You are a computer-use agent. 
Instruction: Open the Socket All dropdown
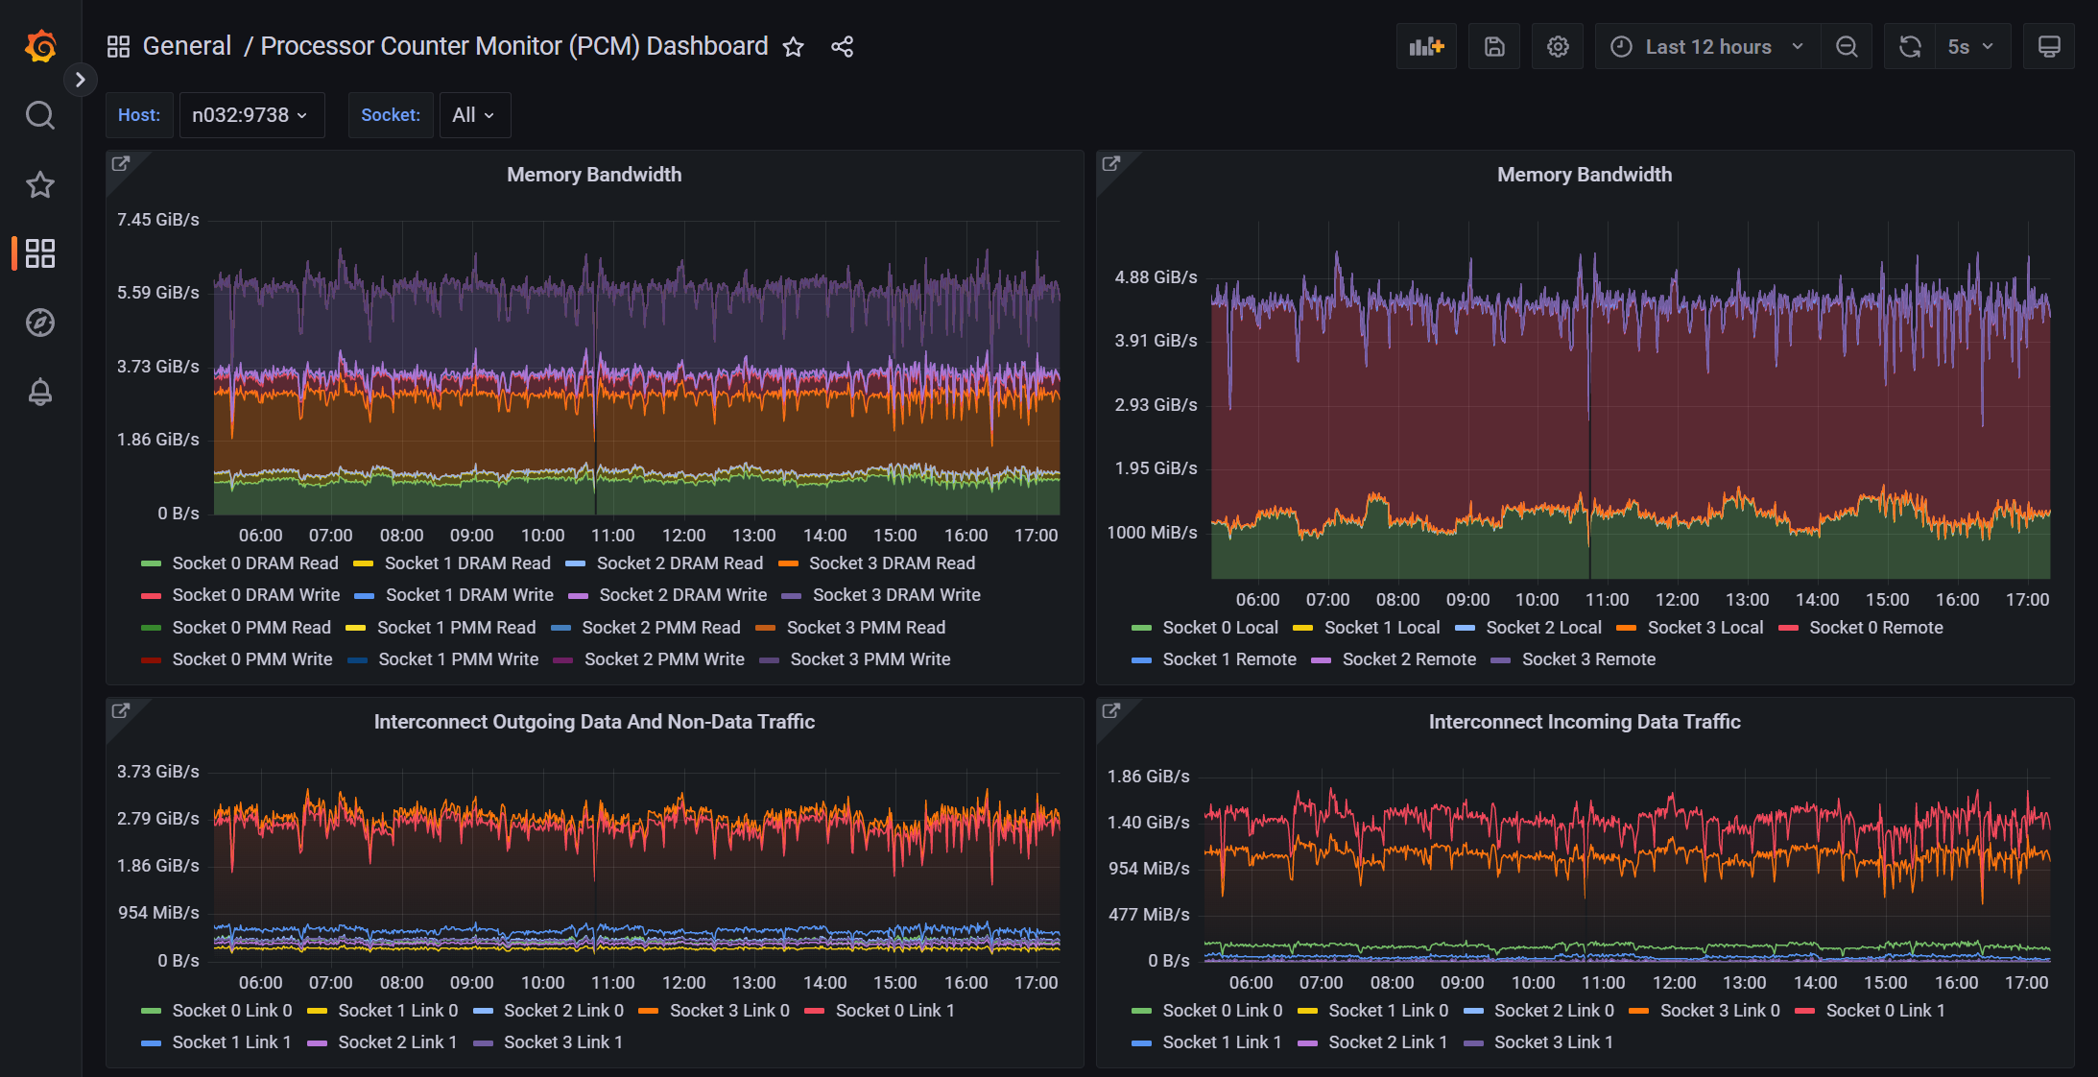pos(474,115)
